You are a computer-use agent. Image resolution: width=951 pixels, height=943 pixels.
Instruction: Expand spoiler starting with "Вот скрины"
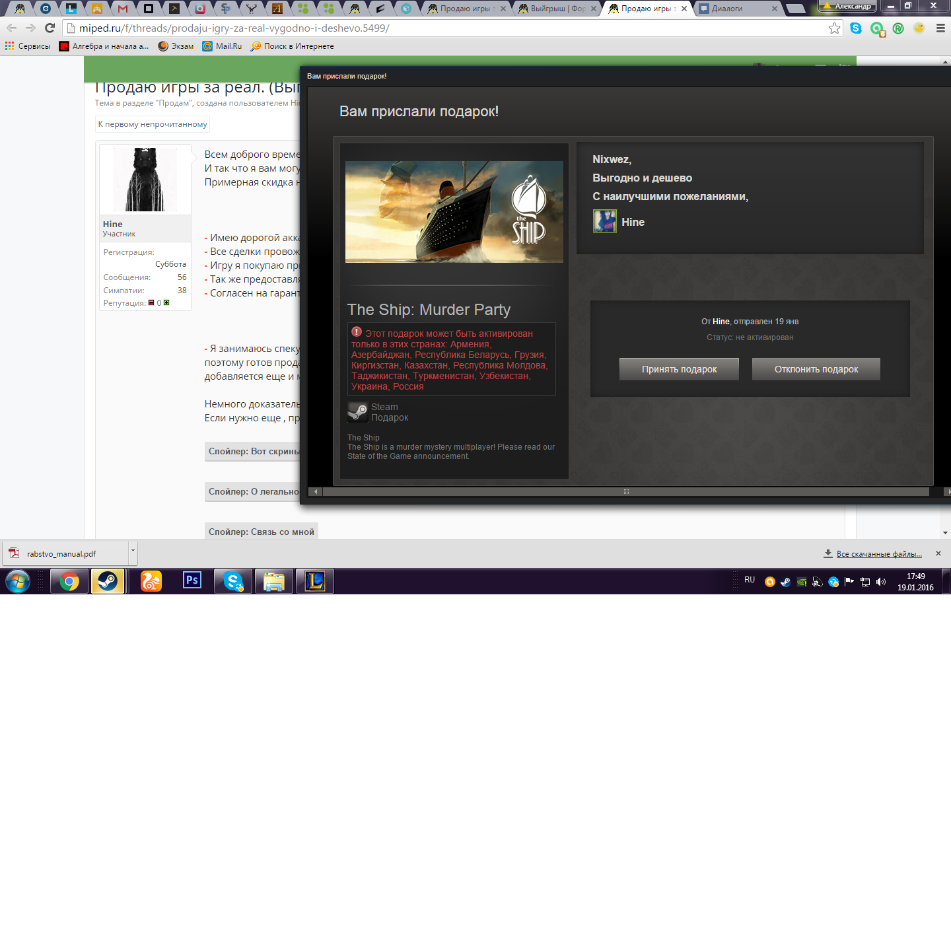pos(253,451)
